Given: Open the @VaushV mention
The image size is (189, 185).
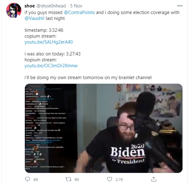Looking at the screenshot, I should (x=35, y=18).
